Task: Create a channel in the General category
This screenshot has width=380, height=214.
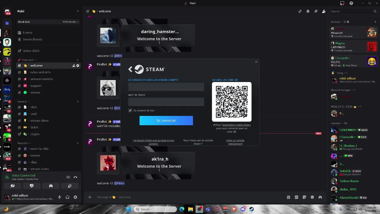Action: pyautogui.click(x=78, y=101)
